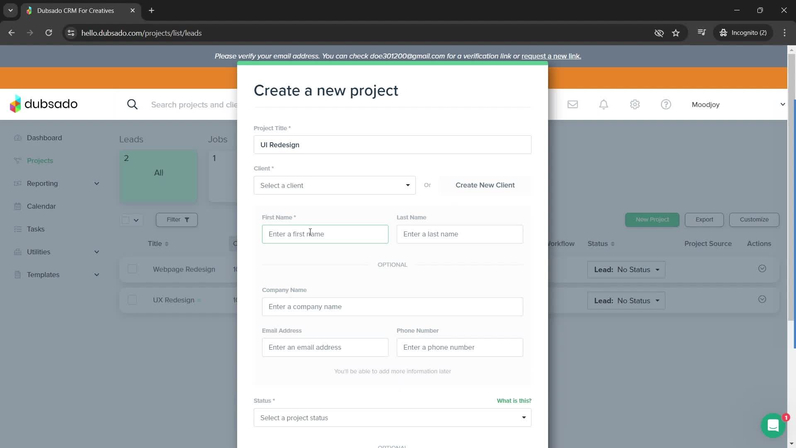Click the eye-slash tracking protection icon
The height and width of the screenshot is (448, 796).
point(659,33)
